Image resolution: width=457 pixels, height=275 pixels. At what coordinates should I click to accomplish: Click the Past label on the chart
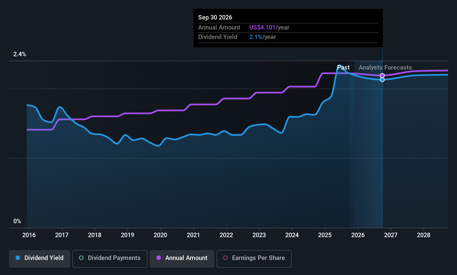[343, 67]
